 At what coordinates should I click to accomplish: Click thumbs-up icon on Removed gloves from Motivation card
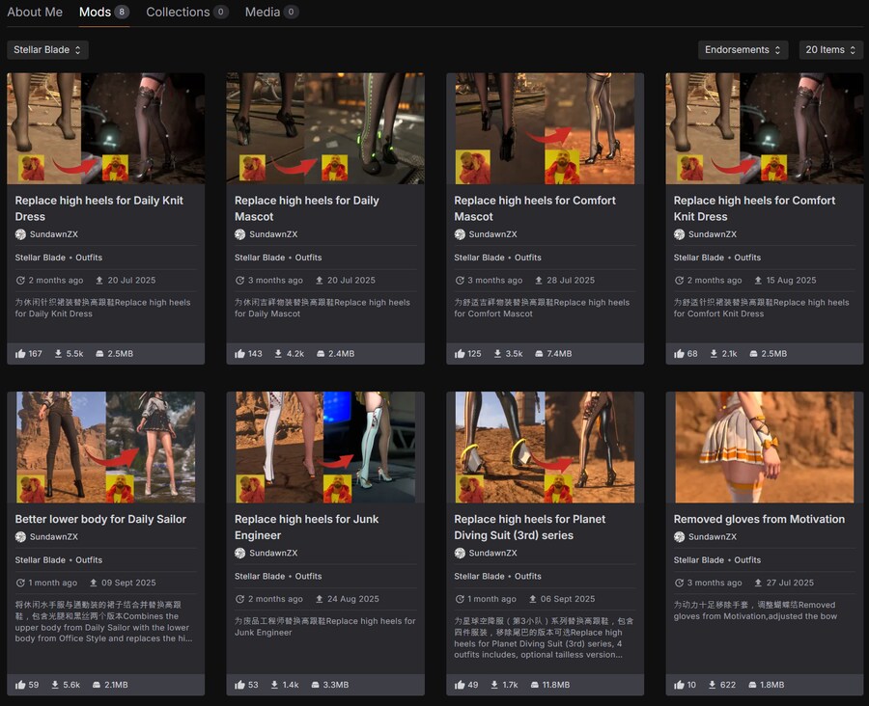[681, 685]
